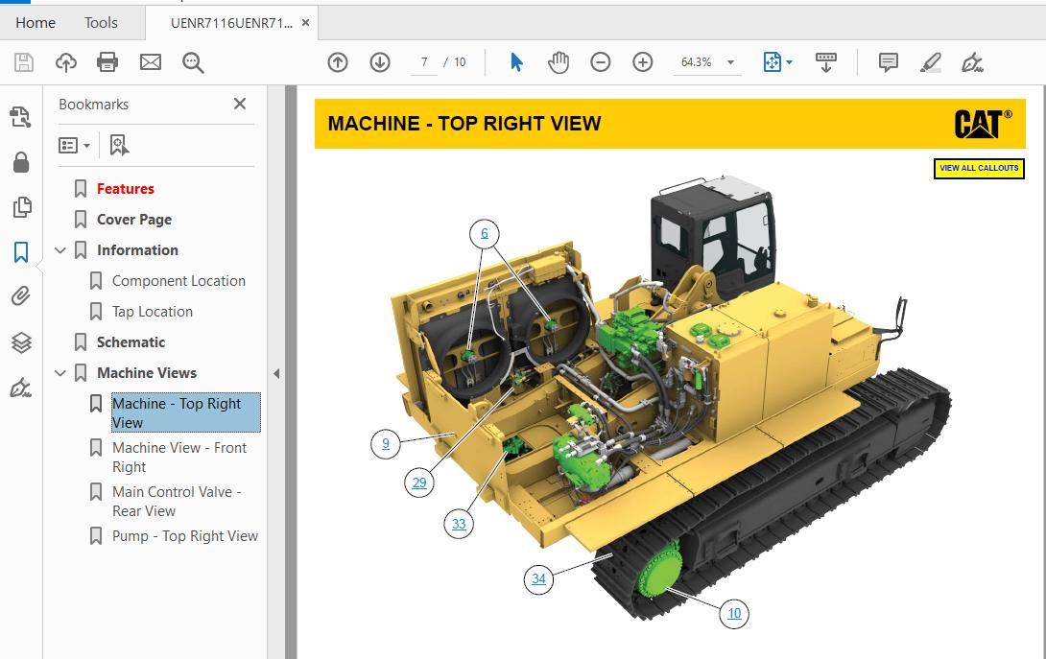Image resolution: width=1046 pixels, height=659 pixels.
Task: Click the zoom level 64.3% field
Action: (x=697, y=62)
